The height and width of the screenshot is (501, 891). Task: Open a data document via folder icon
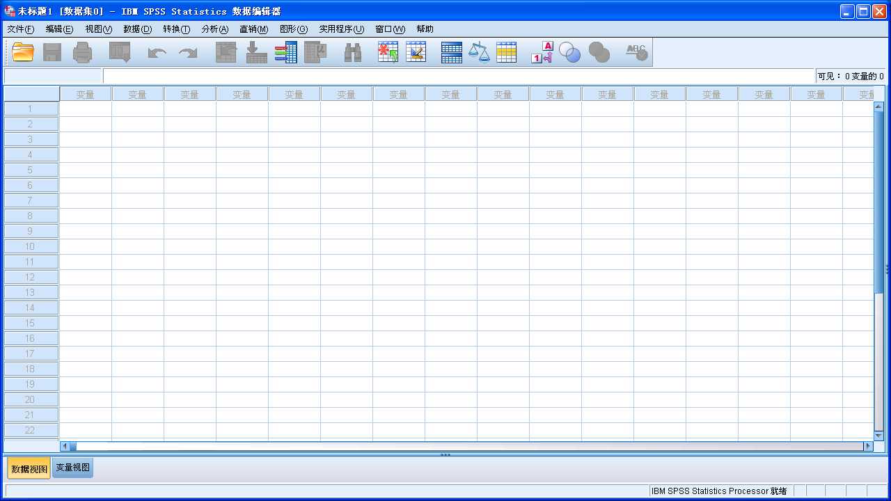pos(23,52)
